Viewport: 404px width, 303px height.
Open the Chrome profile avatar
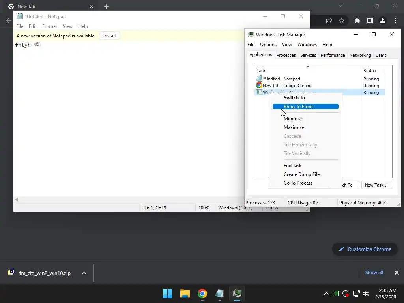(x=383, y=21)
